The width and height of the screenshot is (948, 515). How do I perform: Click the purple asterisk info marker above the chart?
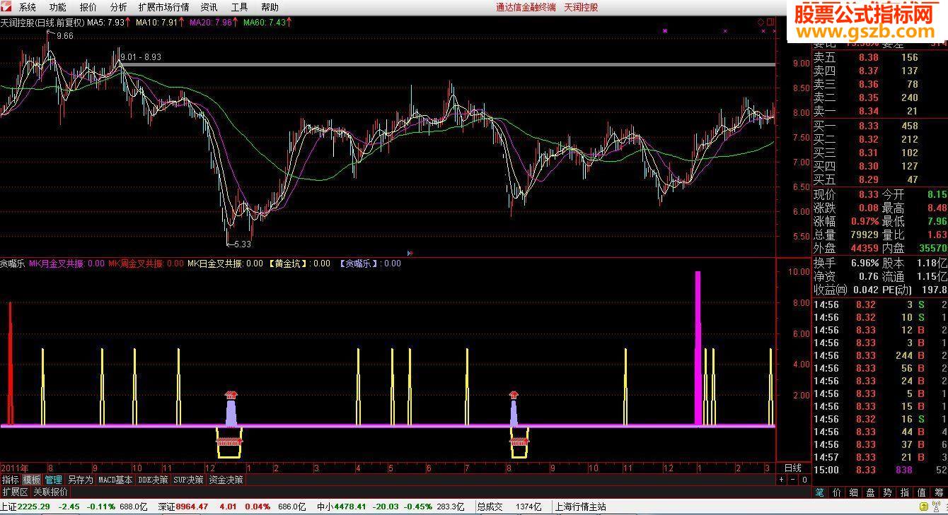tap(665, 31)
